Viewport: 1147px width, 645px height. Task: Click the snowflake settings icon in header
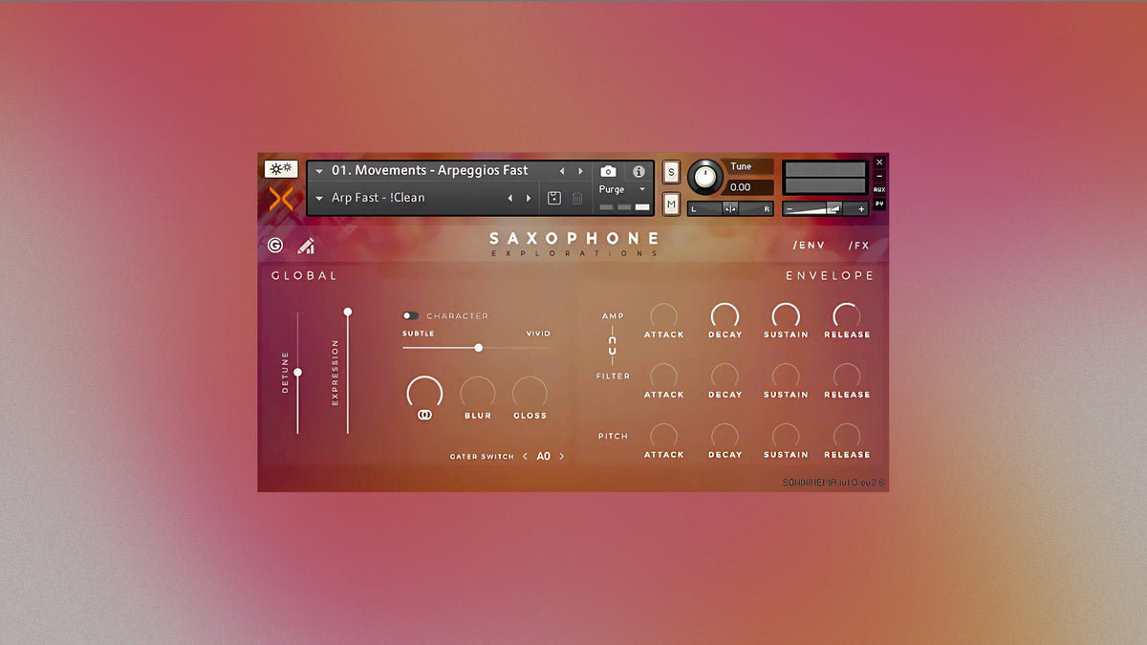(280, 169)
